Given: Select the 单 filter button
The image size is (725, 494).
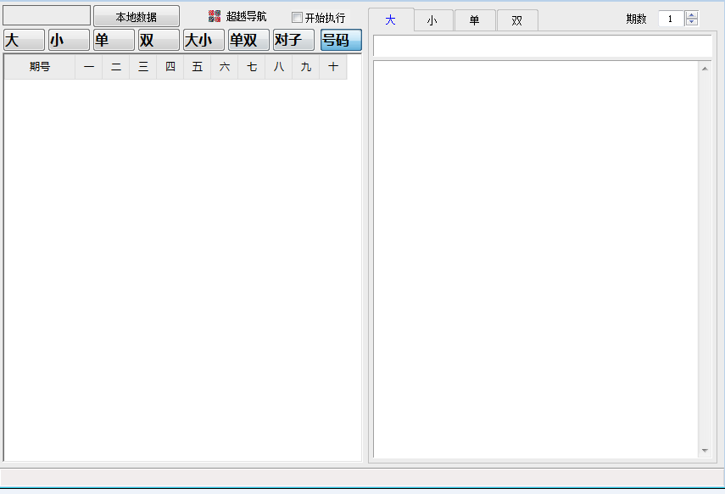Looking at the screenshot, I should (x=114, y=40).
